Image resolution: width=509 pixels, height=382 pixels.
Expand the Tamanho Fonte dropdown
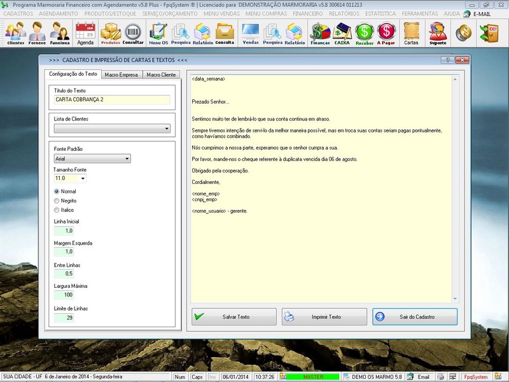point(83,180)
